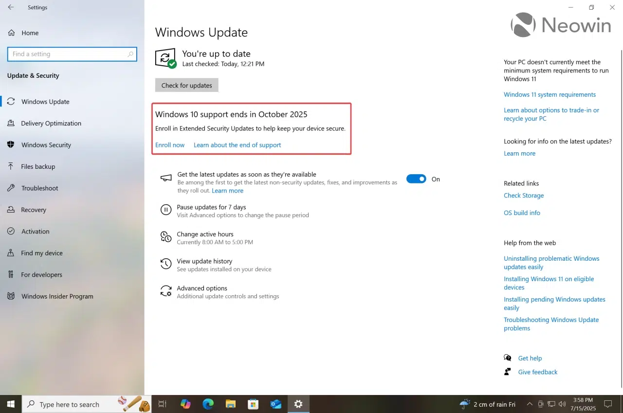Go to Windows Security section
623x413 pixels.
(46, 145)
